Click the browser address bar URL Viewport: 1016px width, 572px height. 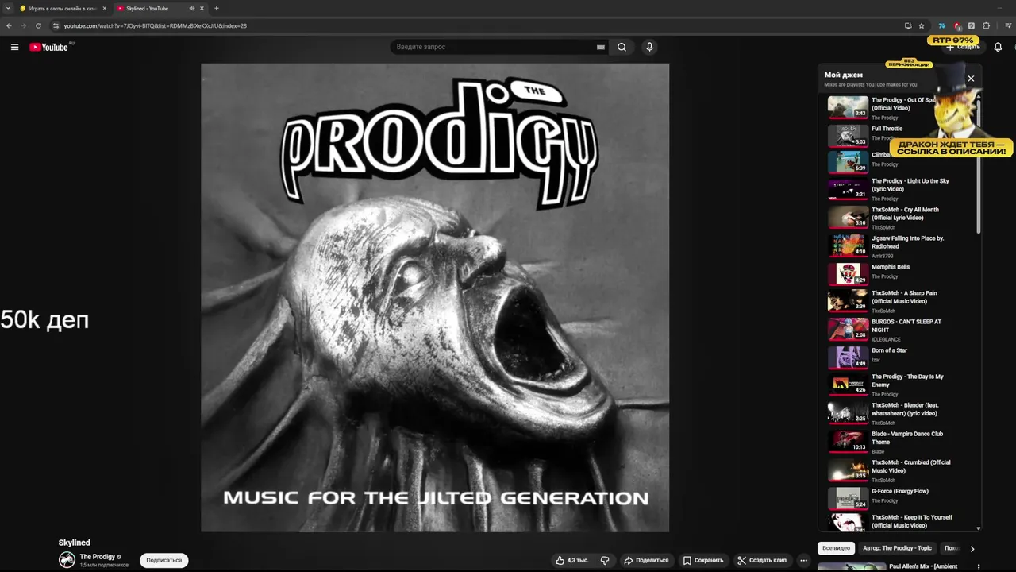156,25
